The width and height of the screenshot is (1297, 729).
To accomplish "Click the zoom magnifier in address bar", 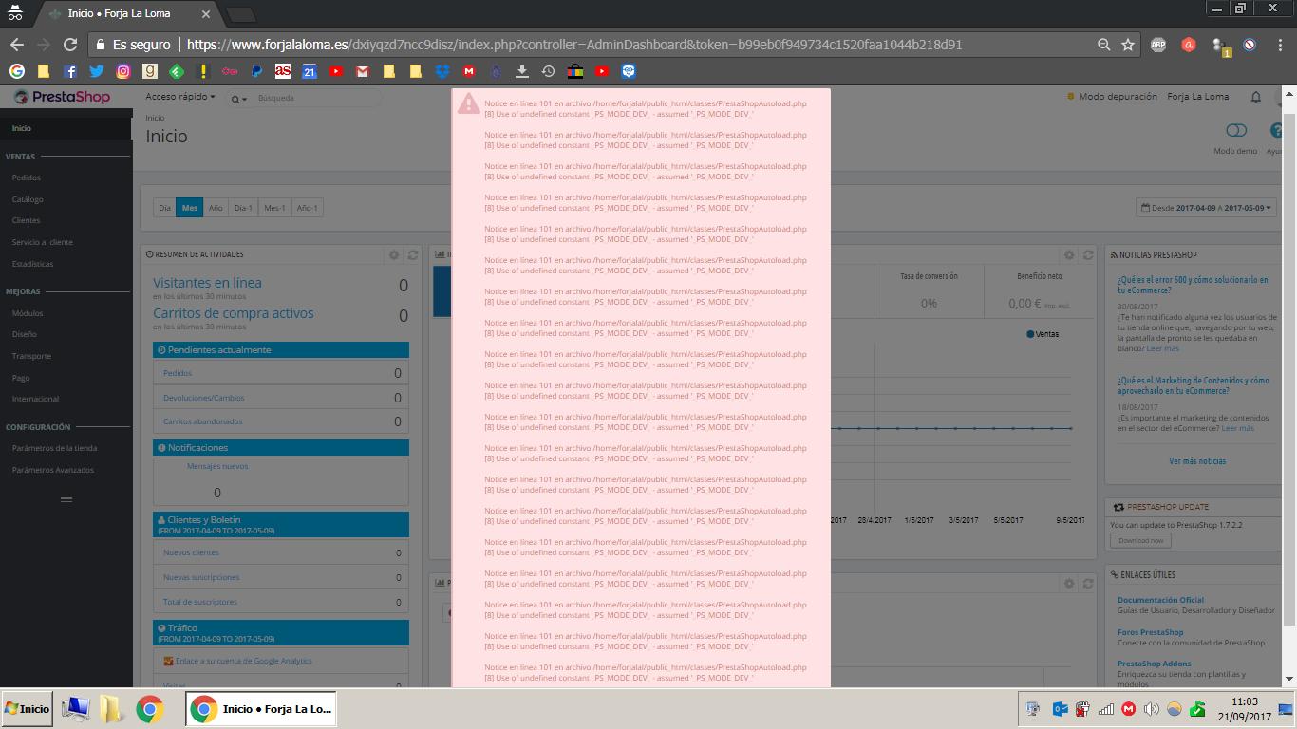I will pyautogui.click(x=1103, y=45).
